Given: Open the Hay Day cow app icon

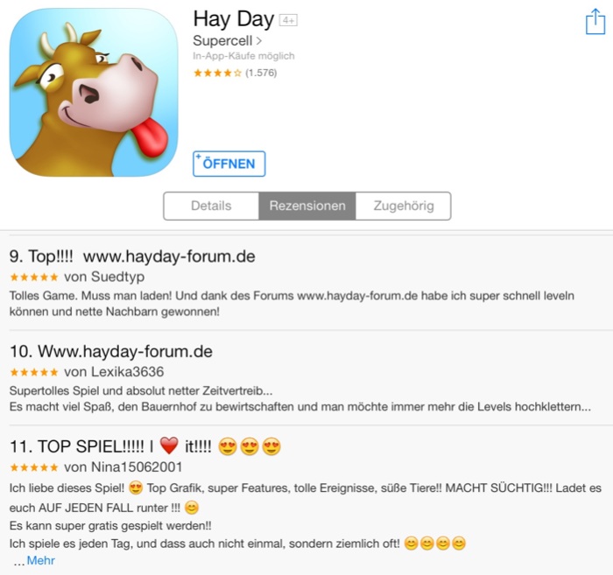Looking at the screenshot, I should click(94, 93).
